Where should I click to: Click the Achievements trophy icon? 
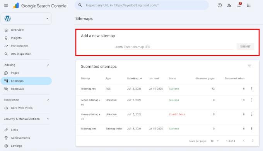click(x=6, y=138)
